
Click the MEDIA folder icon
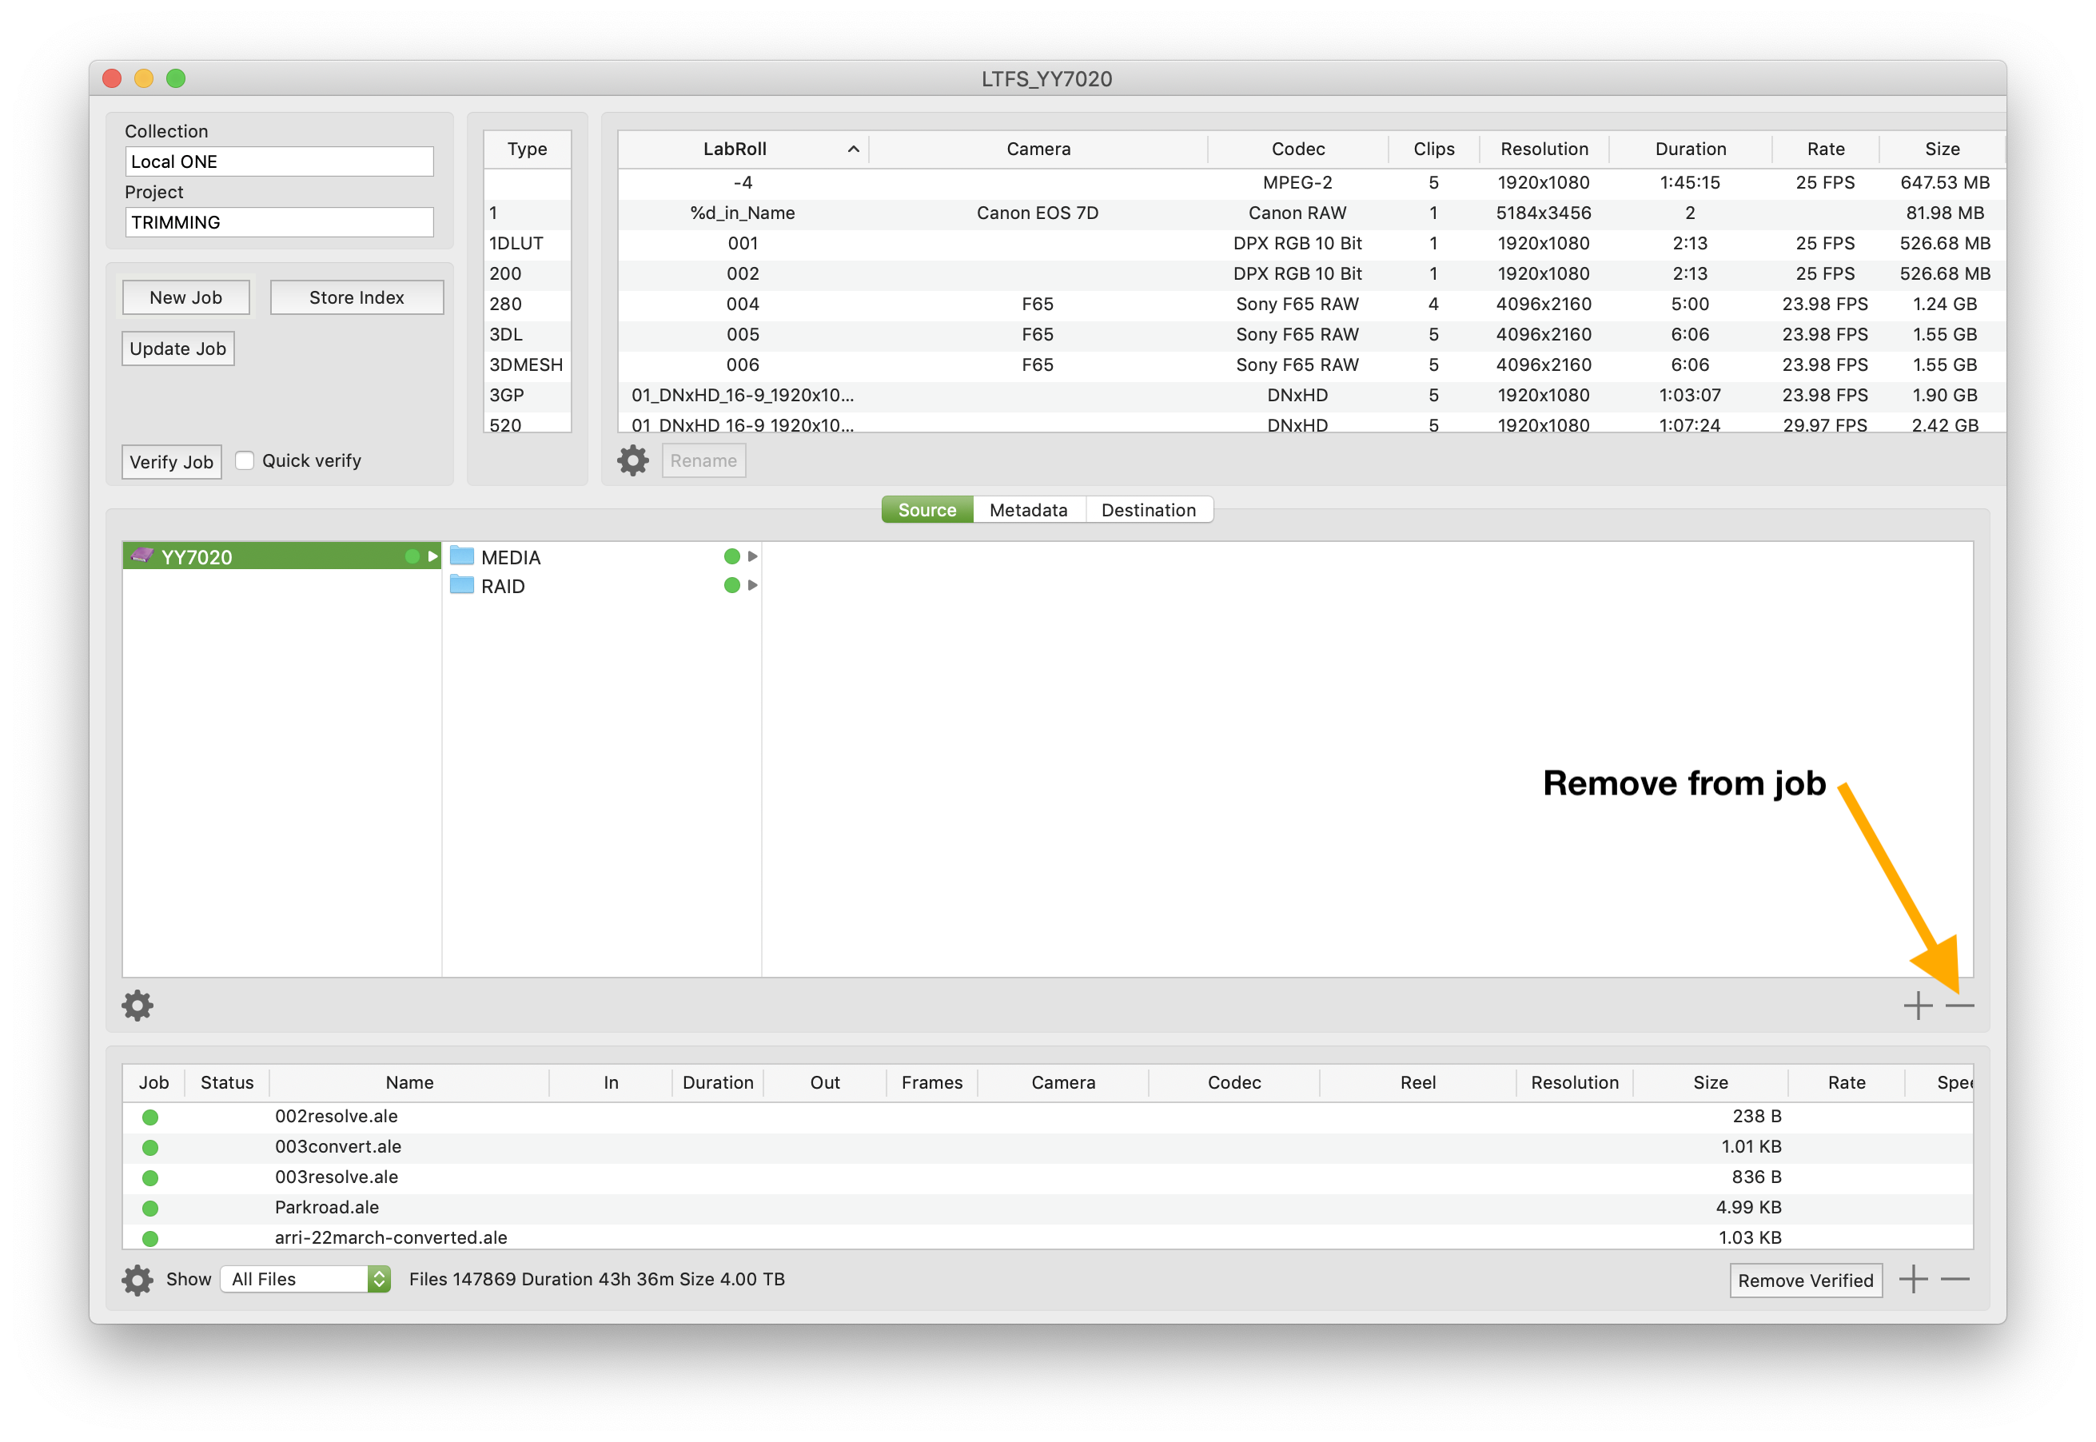point(462,556)
